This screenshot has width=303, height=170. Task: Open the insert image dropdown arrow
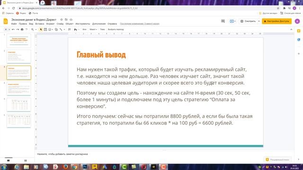(53, 29)
